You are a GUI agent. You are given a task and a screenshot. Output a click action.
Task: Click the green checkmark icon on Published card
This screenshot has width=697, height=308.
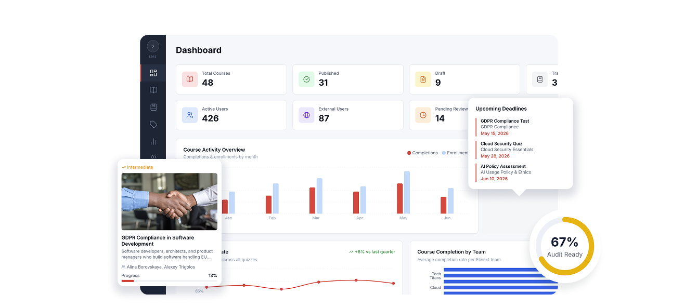(x=306, y=79)
